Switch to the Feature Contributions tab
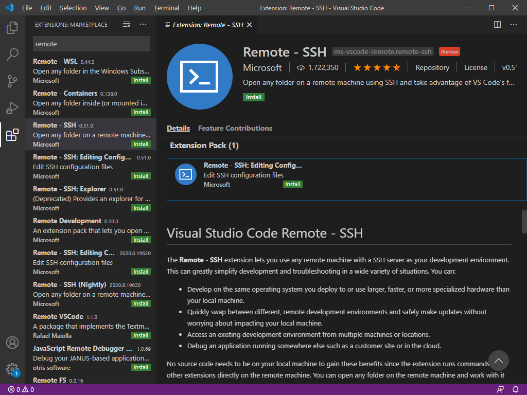Screen dimensions: 527x395 235,128
